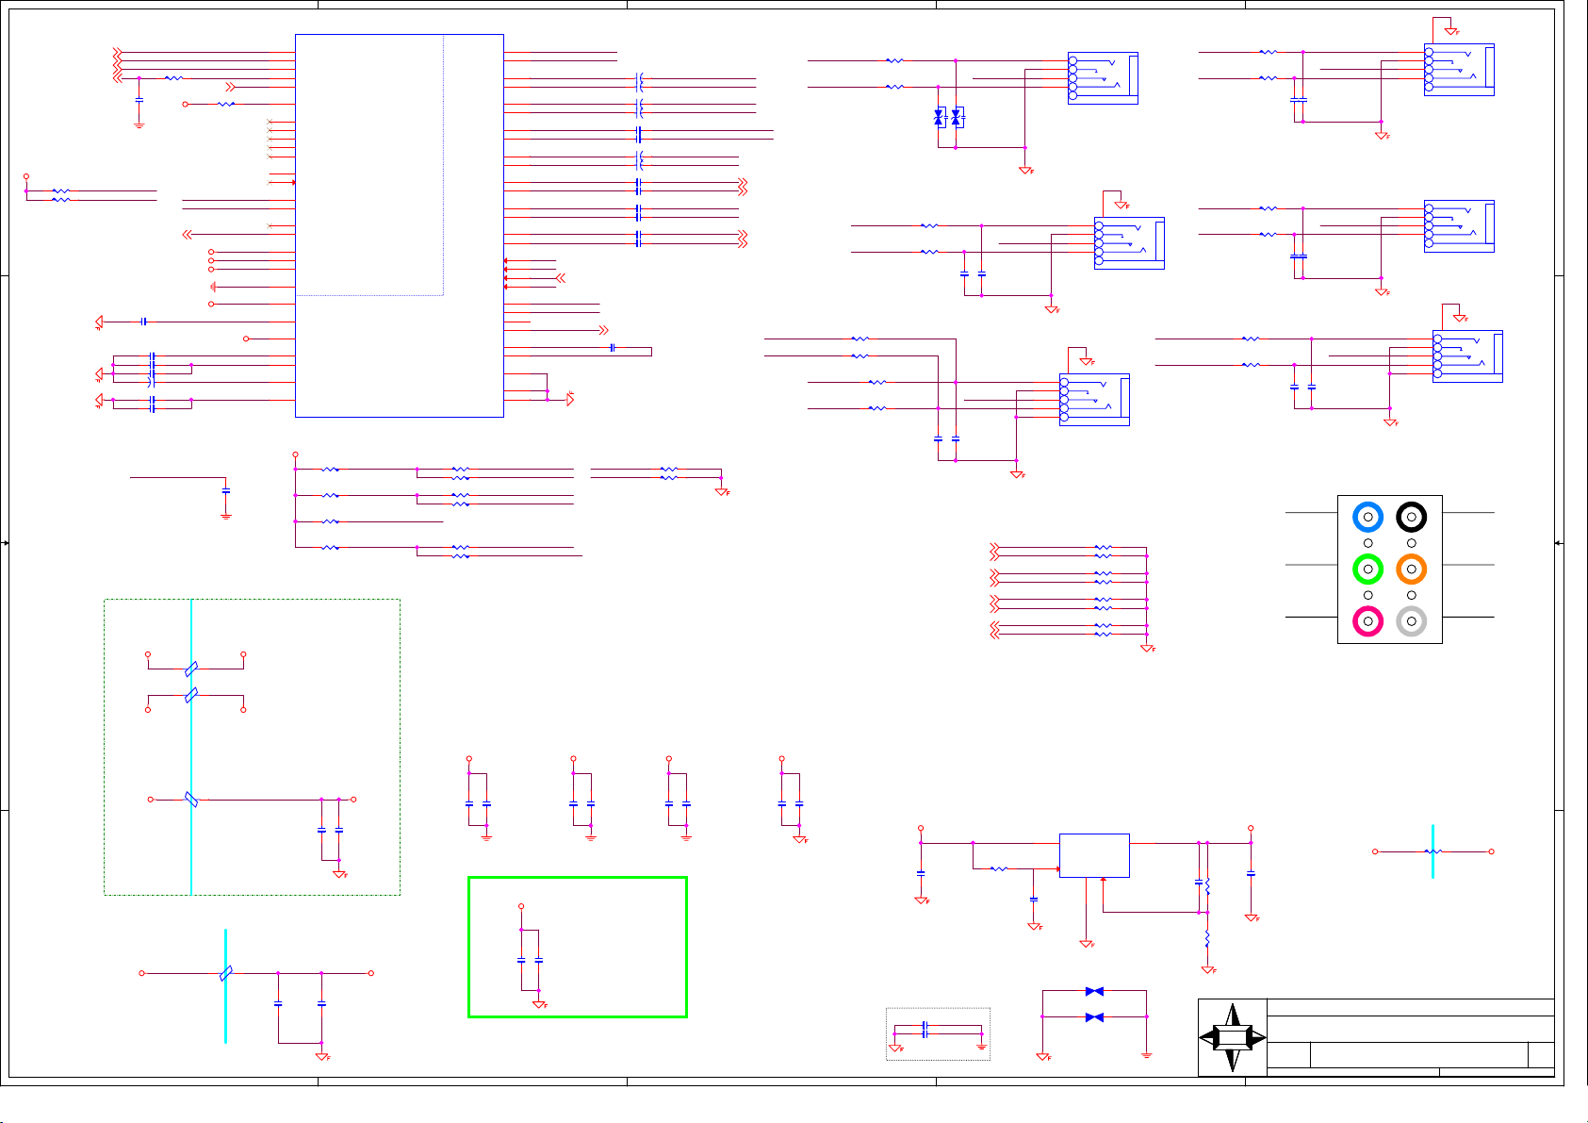Select the black ring audio jack

[x=1411, y=517]
